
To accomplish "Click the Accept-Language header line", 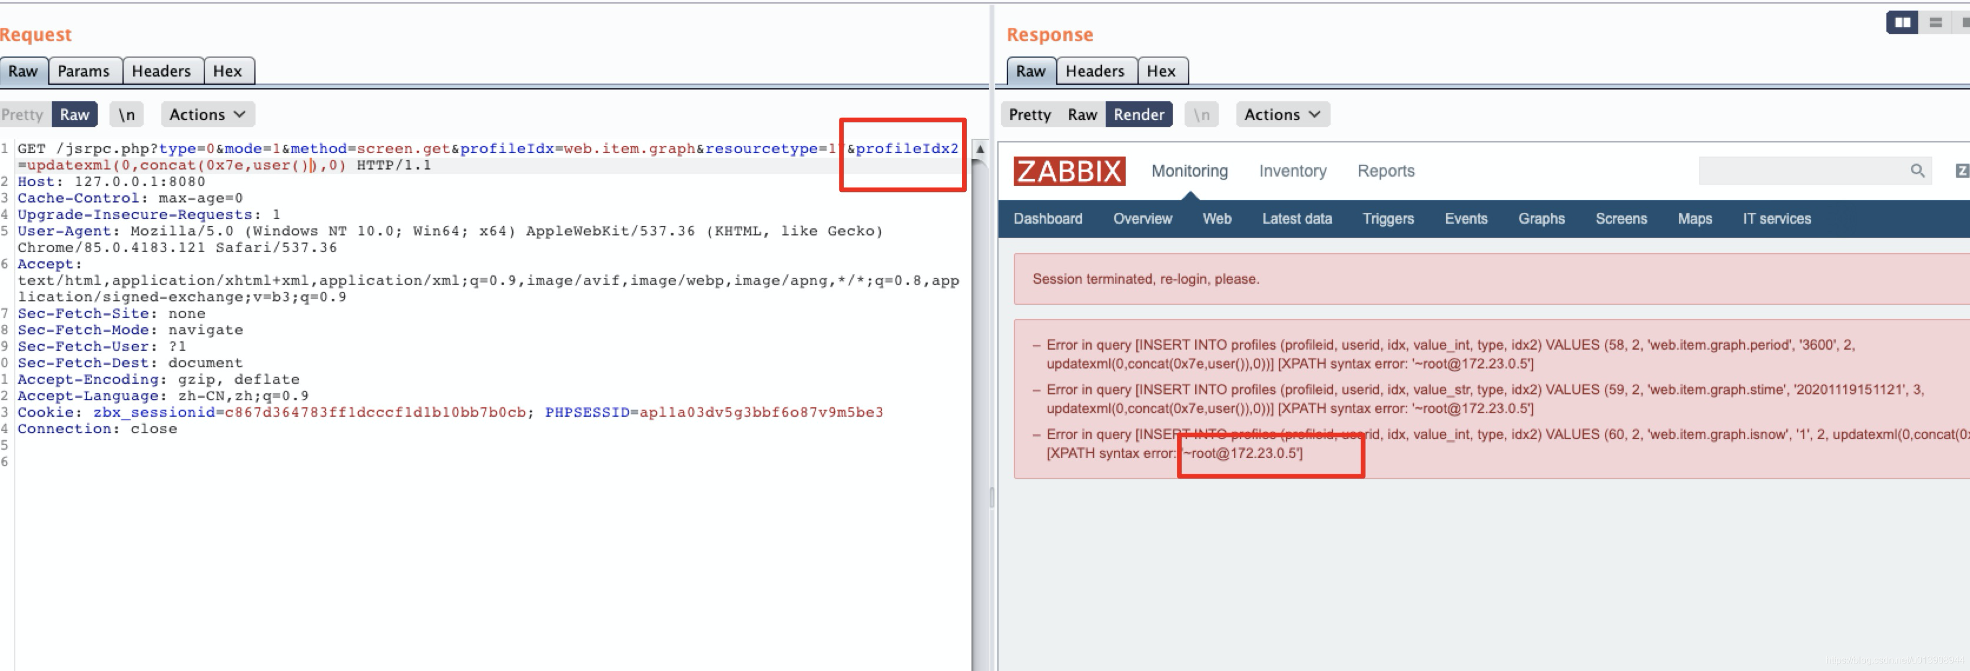I will click(x=163, y=396).
